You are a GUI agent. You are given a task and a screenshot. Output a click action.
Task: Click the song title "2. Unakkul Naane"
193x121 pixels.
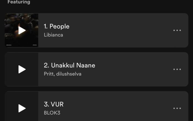click(69, 65)
